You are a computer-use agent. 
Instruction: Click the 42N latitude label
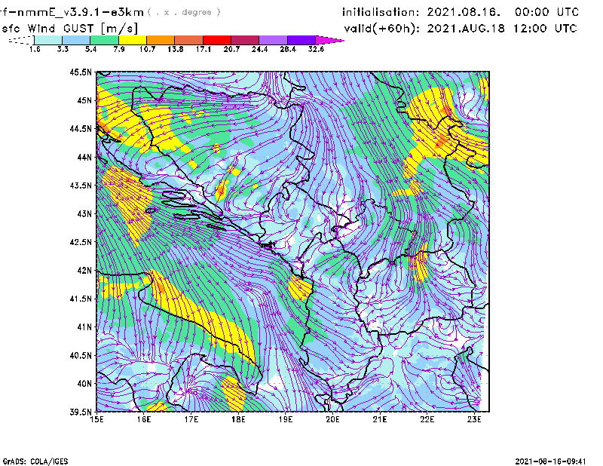click(84, 271)
